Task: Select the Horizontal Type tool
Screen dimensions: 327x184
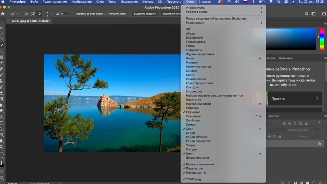Action: tap(1, 123)
